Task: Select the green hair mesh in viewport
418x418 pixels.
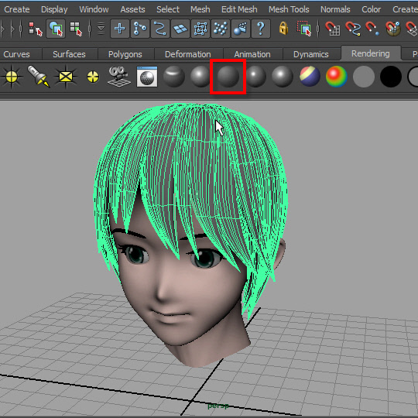Action: pos(190,173)
